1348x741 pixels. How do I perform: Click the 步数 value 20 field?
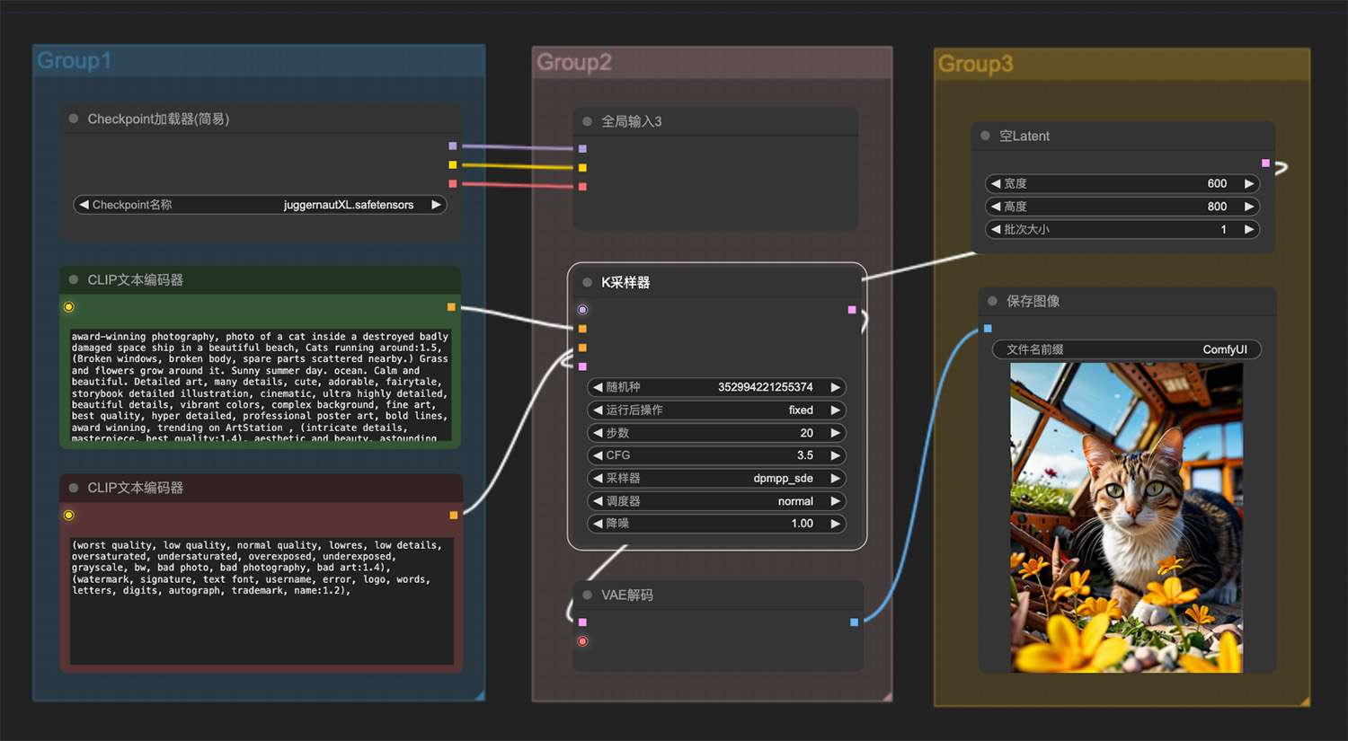pos(716,433)
